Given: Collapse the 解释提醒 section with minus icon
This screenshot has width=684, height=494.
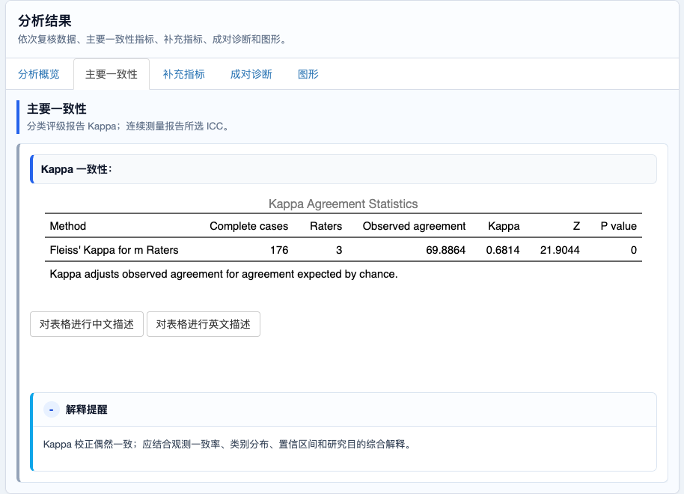Looking at the screenshot, I should pyautogui.click(x=52, y=409).
